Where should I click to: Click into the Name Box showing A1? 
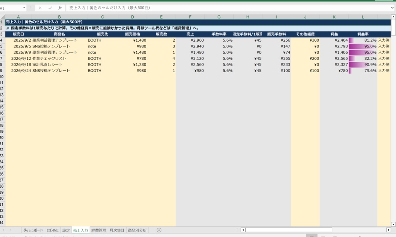tap(11, 8)
